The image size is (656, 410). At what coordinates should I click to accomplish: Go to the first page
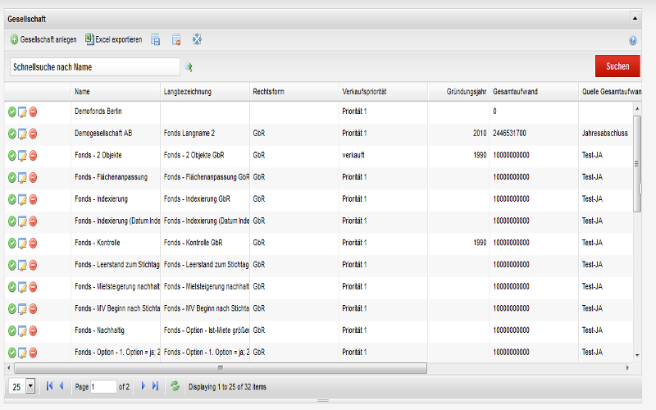pyautogui.click(x=49, y=386)
